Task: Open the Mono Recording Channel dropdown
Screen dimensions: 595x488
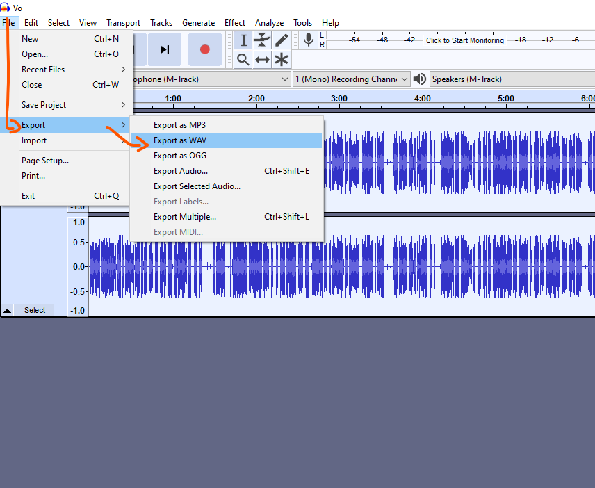Action: pos(352,79)
